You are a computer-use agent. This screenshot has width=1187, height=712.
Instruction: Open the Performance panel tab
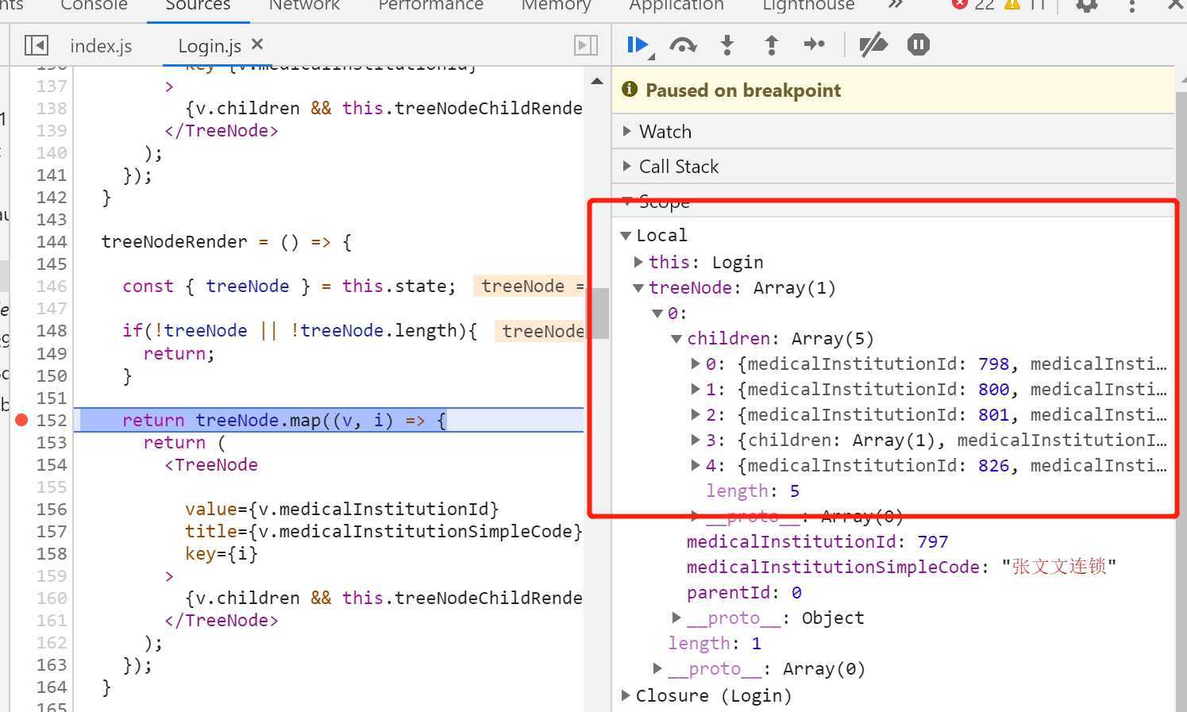click(x=430, y=6)
